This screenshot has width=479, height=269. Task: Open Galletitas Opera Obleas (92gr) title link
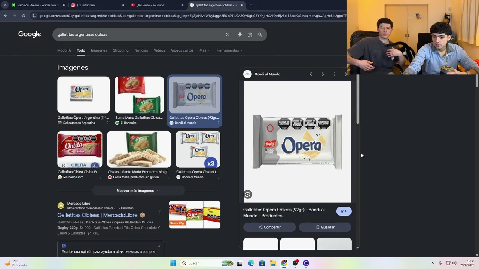pyautogui.click(x=284, y=213)
